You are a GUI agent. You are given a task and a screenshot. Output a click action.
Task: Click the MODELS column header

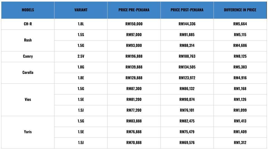pyautogui.click(x=28, y=10)
